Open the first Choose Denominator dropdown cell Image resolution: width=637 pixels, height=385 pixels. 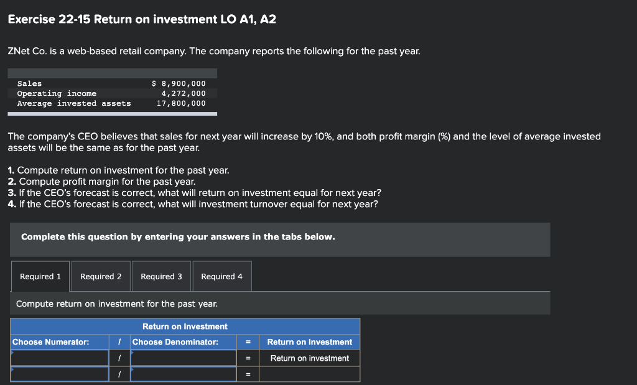tap(183, 357)
